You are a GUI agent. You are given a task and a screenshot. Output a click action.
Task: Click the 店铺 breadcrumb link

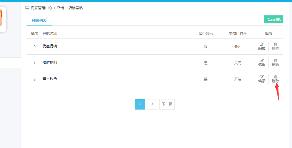point(60,8)
